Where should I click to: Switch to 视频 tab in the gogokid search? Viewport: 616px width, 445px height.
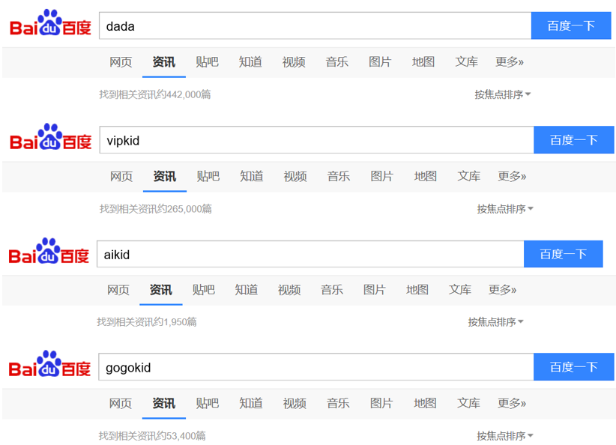point(295,403)
